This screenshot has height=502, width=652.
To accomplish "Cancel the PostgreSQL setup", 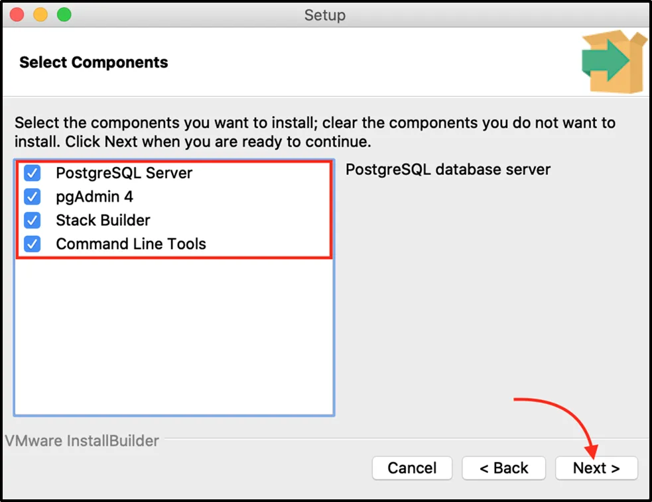I will 412,468.
